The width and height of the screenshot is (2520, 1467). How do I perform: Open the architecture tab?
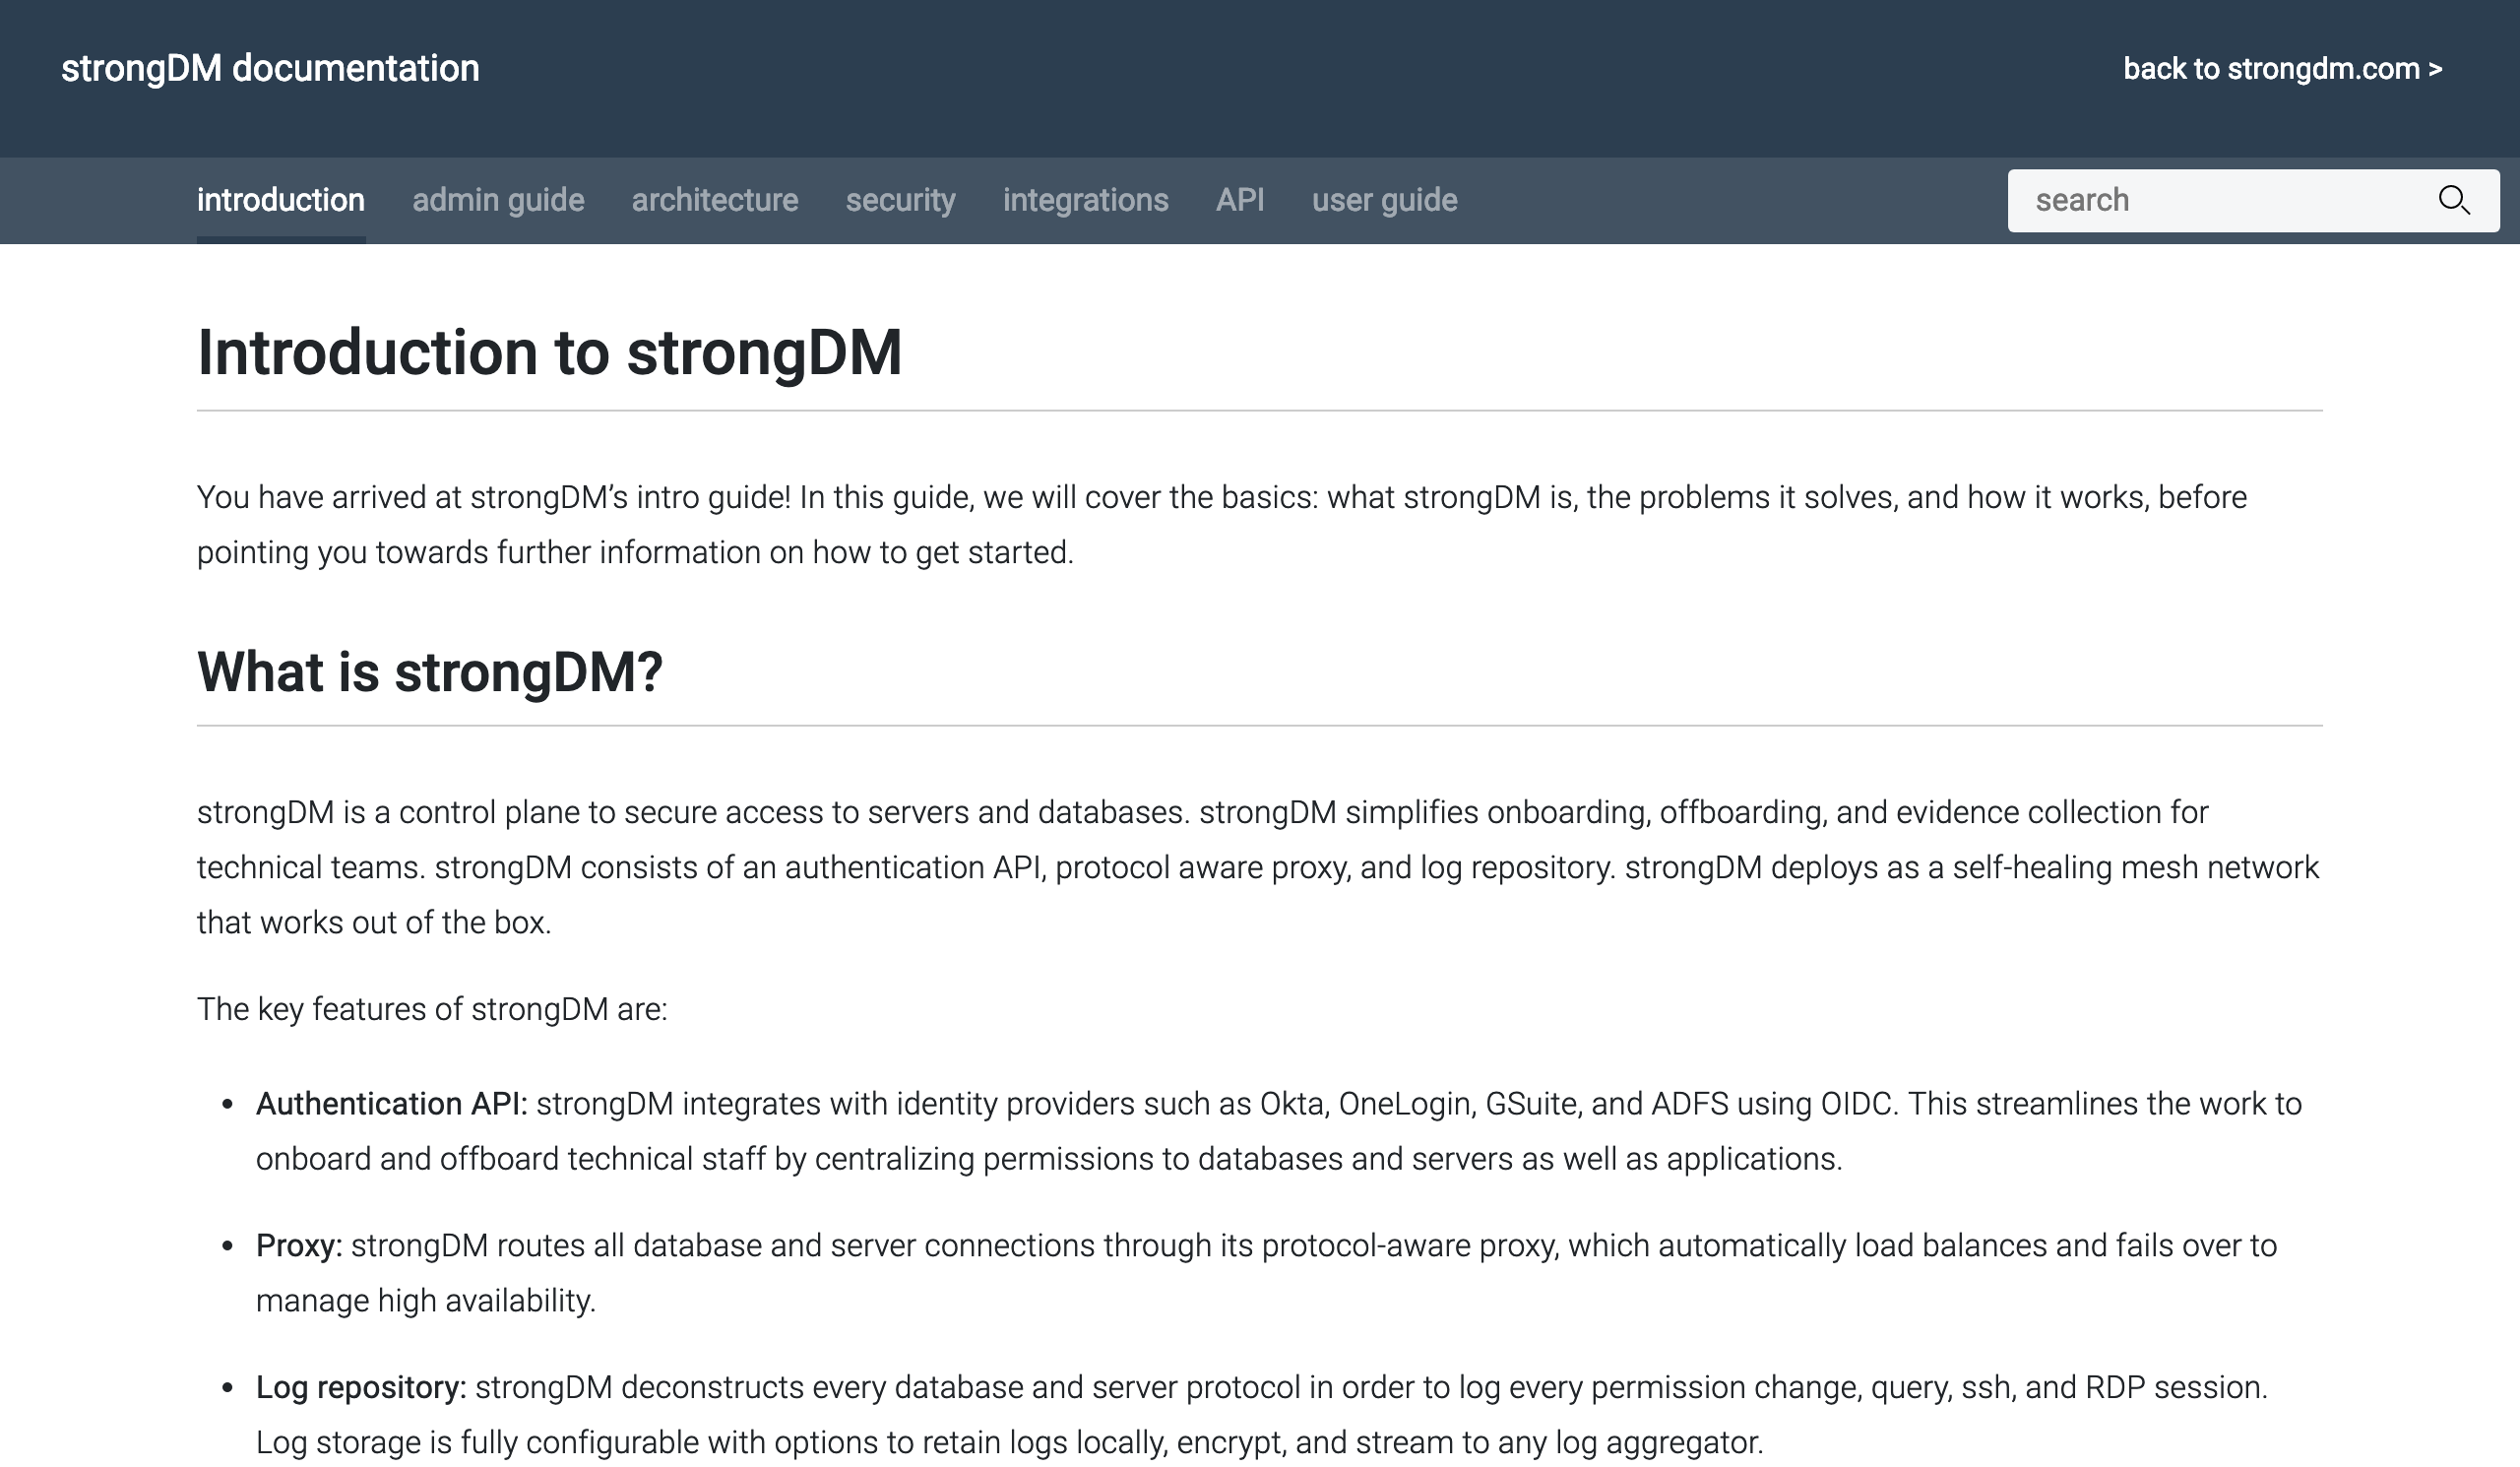tap(715, 200)
